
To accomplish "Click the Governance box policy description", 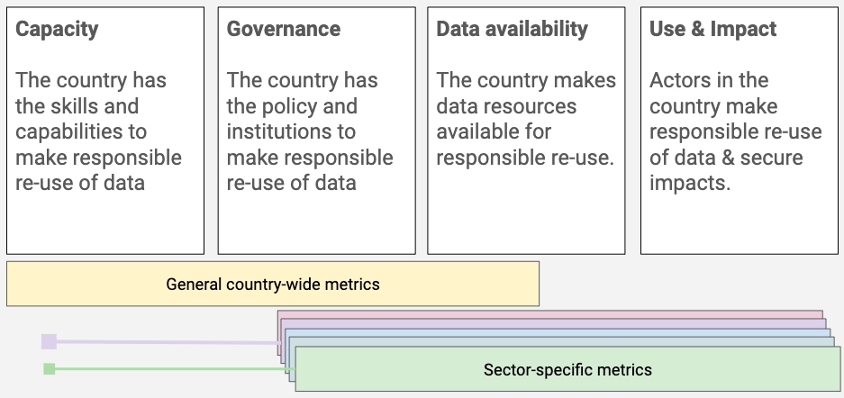I will pyautogui.click(x=310, y=131).
